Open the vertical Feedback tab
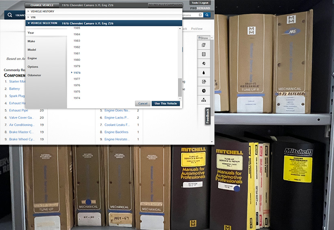 [x=208, y=116]
